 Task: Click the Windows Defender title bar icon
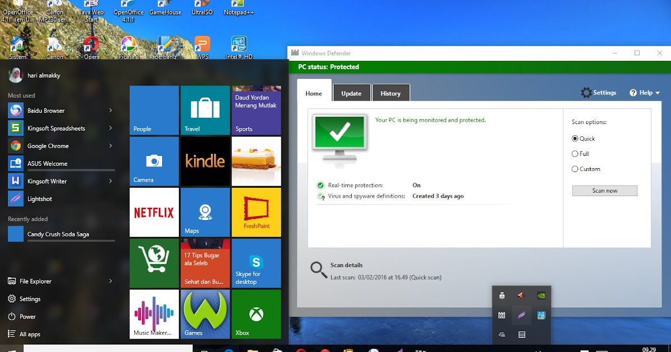tap(295, 53)
